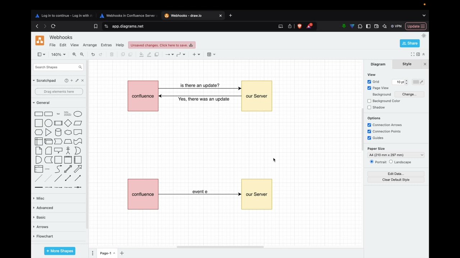Screen dimensions: 460x258
Task: Enable the Background Color checkbox
Action: pos(369,101)
